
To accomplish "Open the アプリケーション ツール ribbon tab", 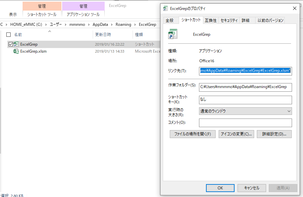I will pos(83,15).
